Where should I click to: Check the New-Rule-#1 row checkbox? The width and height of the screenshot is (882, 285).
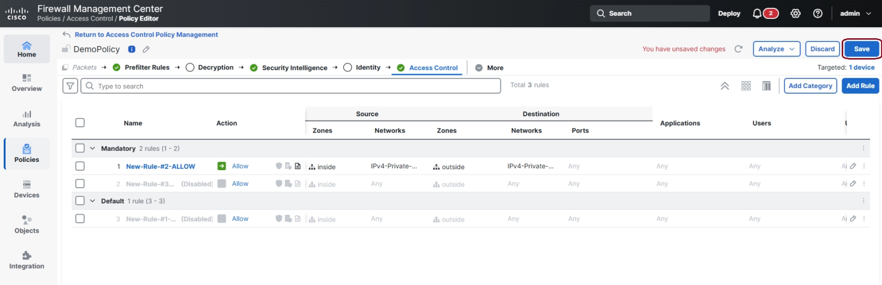click(x=80, y=218)
